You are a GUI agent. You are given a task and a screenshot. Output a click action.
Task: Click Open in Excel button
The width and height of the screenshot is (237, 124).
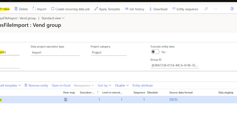(61, 85)
